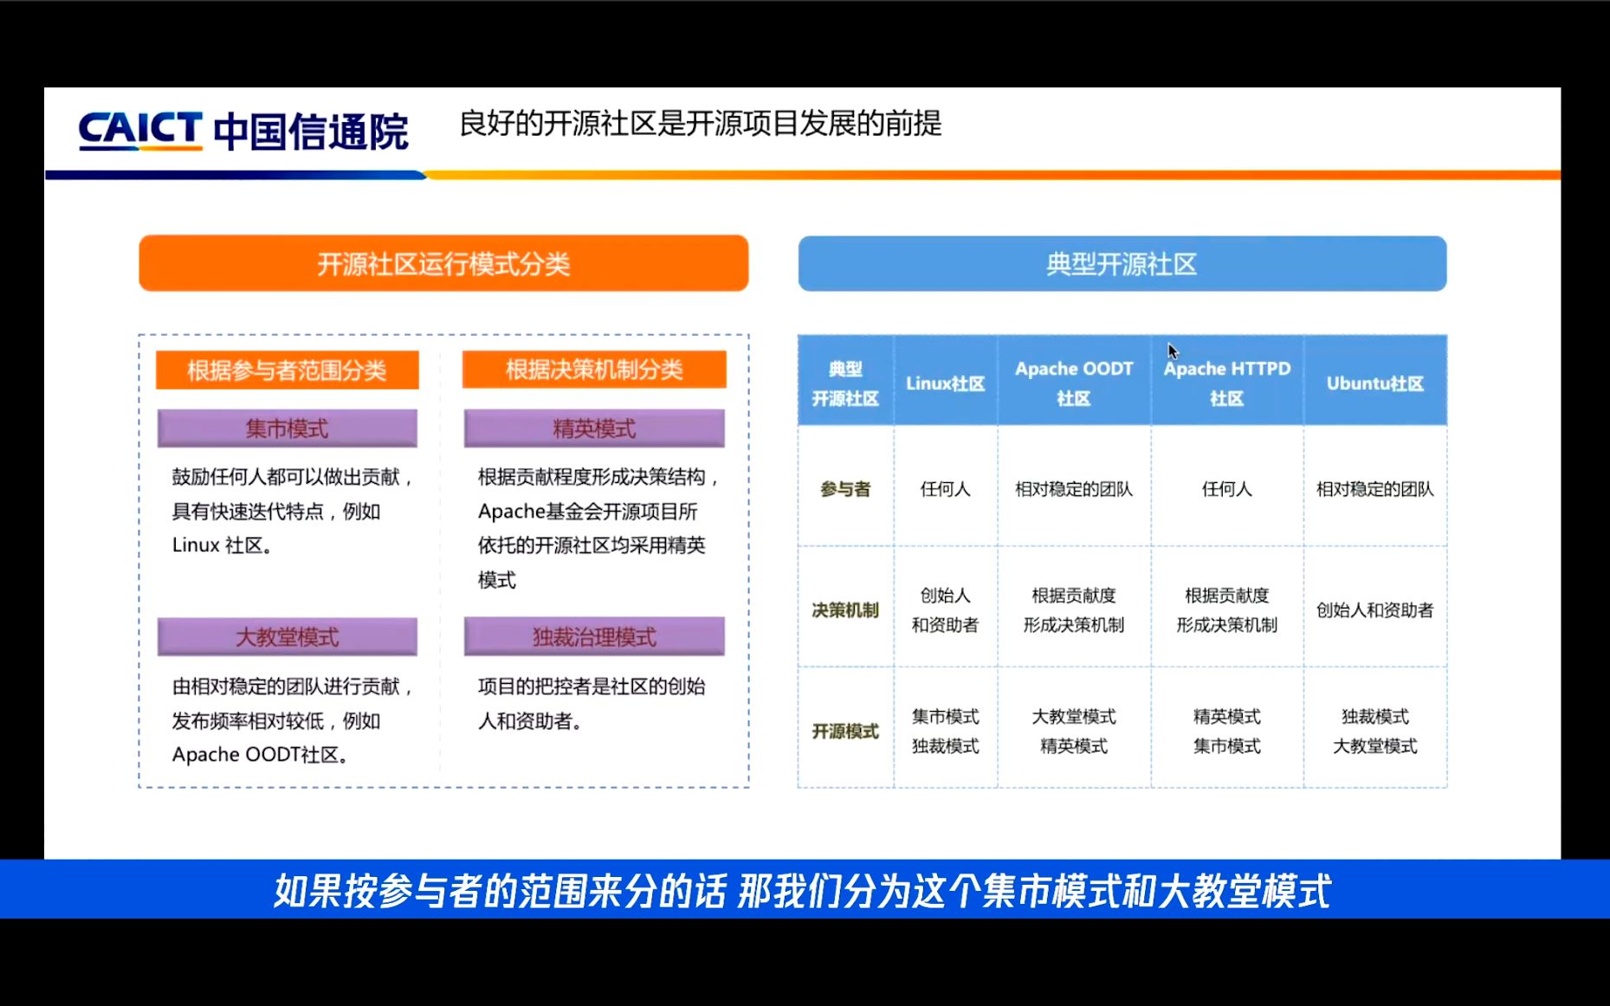Click the text Apache基金会开源项目所
Image resolution: width=1610 pixels, height=1006 pixels.
coord(587,512)
